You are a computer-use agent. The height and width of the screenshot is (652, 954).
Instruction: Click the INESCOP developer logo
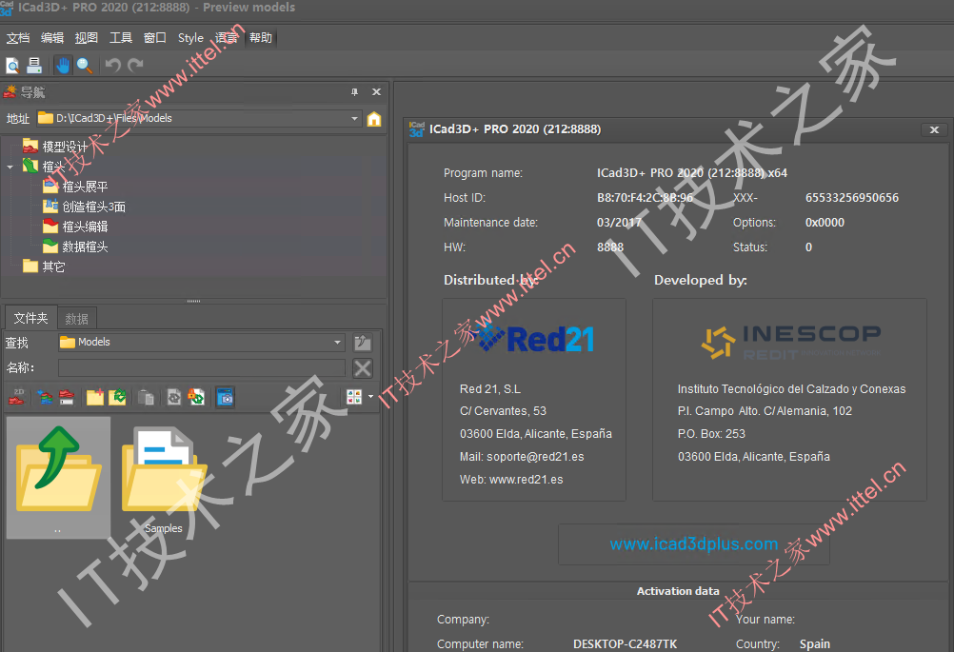point(791,343)
